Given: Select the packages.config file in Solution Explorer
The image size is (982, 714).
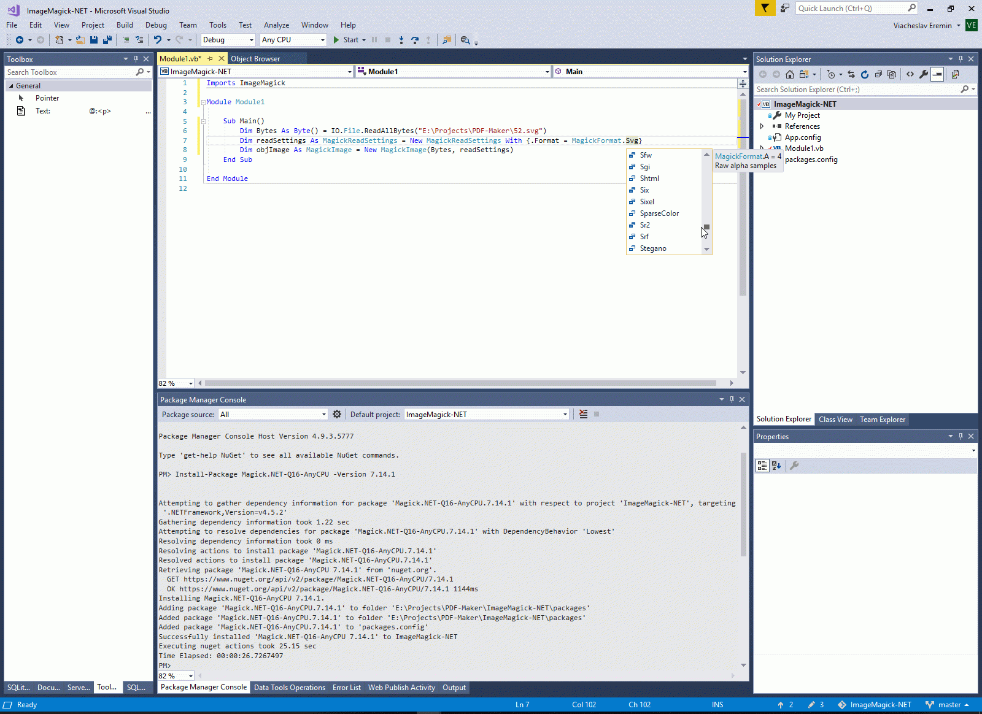Looking at the screenshot, I should point(811,159).
